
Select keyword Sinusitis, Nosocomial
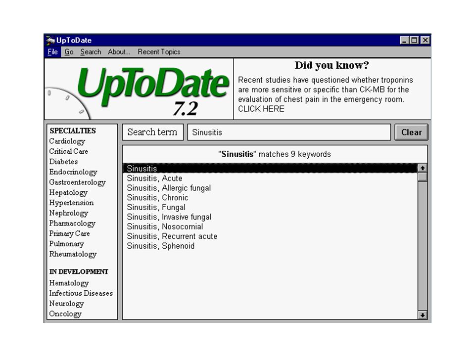pos(165,227)
